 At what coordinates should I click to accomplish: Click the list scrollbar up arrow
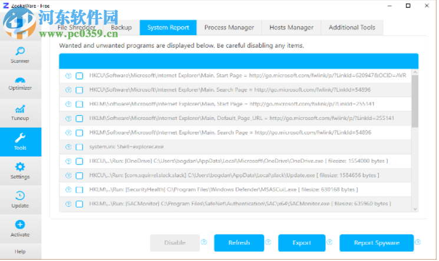click(x=415, y=72)
